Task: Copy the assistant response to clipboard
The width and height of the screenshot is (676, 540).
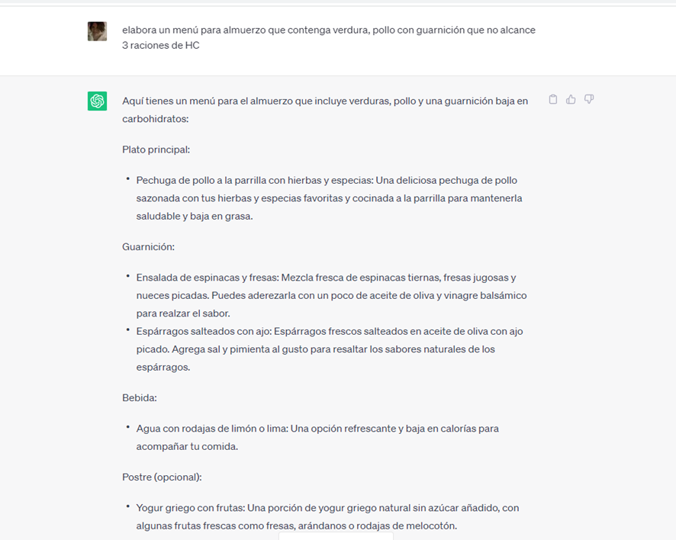Action: (553, 99)
